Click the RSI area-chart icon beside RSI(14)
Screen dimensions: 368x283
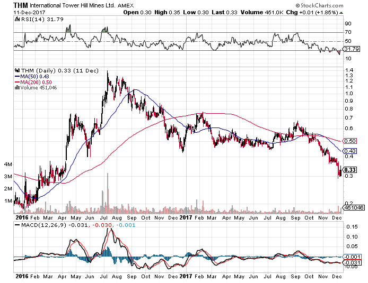tap(17, 19)
